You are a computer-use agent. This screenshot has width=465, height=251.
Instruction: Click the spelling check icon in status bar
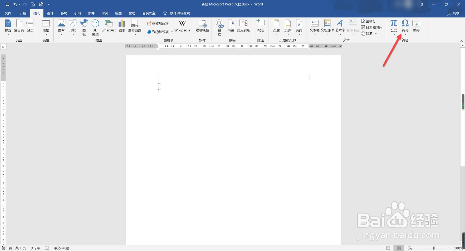[x=47, y=248]
